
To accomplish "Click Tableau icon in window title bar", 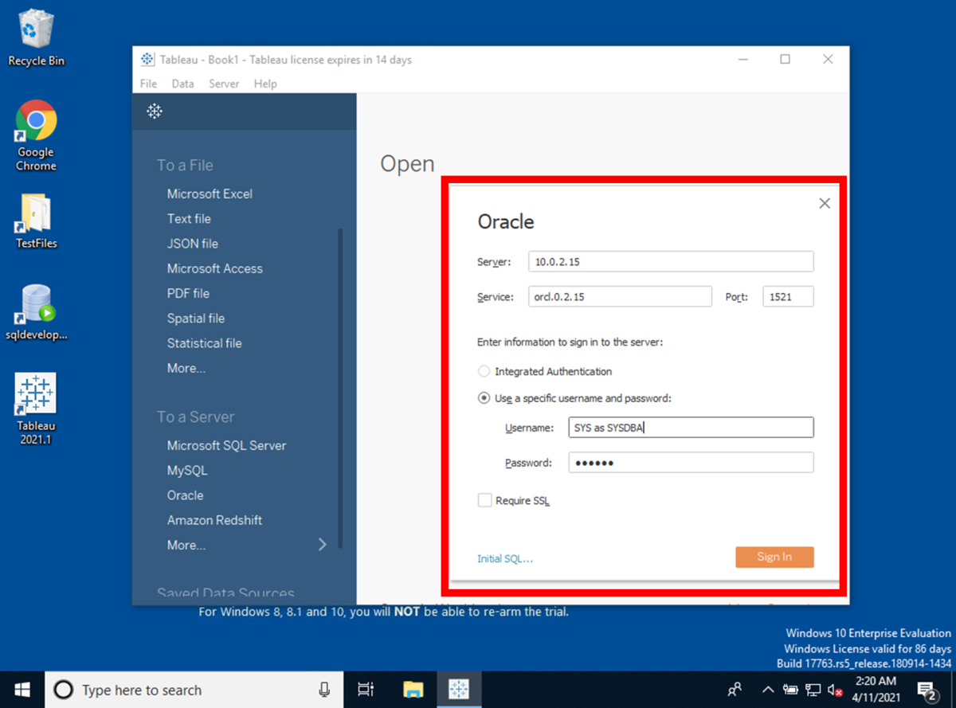I will (x=147, y=60).
